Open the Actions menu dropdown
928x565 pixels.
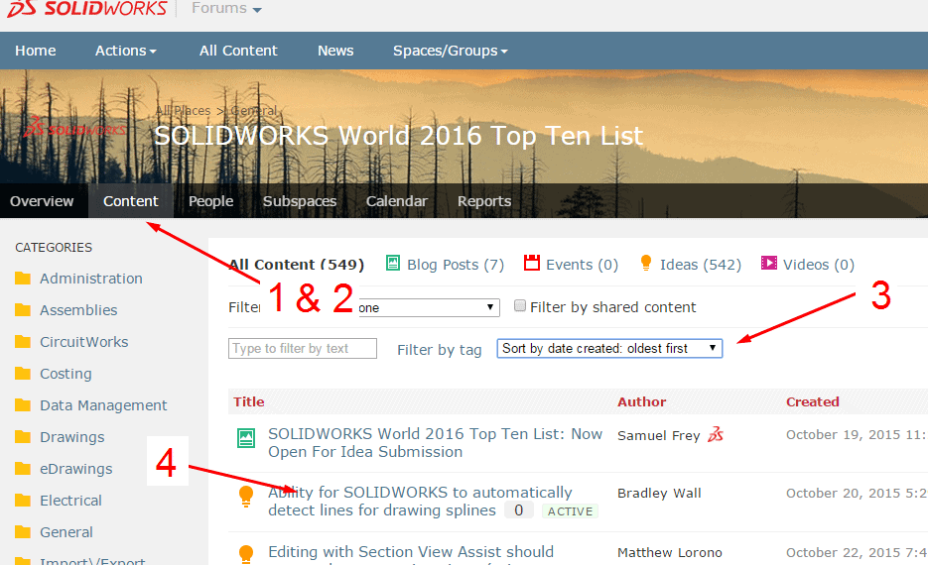pyautogui.click(x=125, y=51)
